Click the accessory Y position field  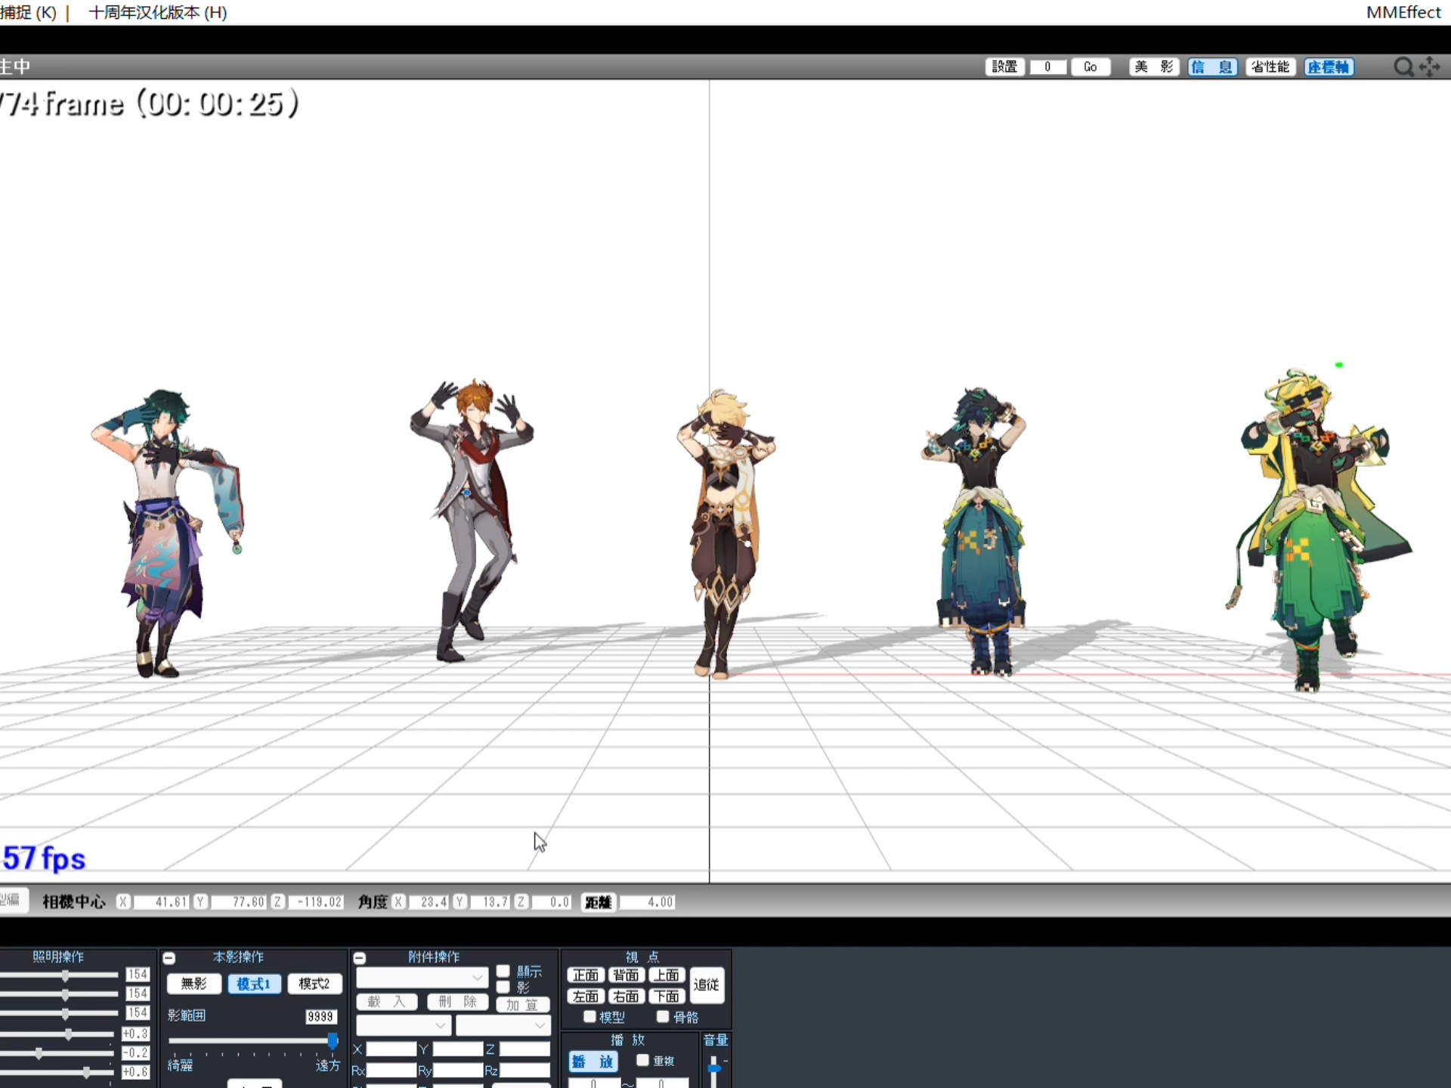(457, 1049)
